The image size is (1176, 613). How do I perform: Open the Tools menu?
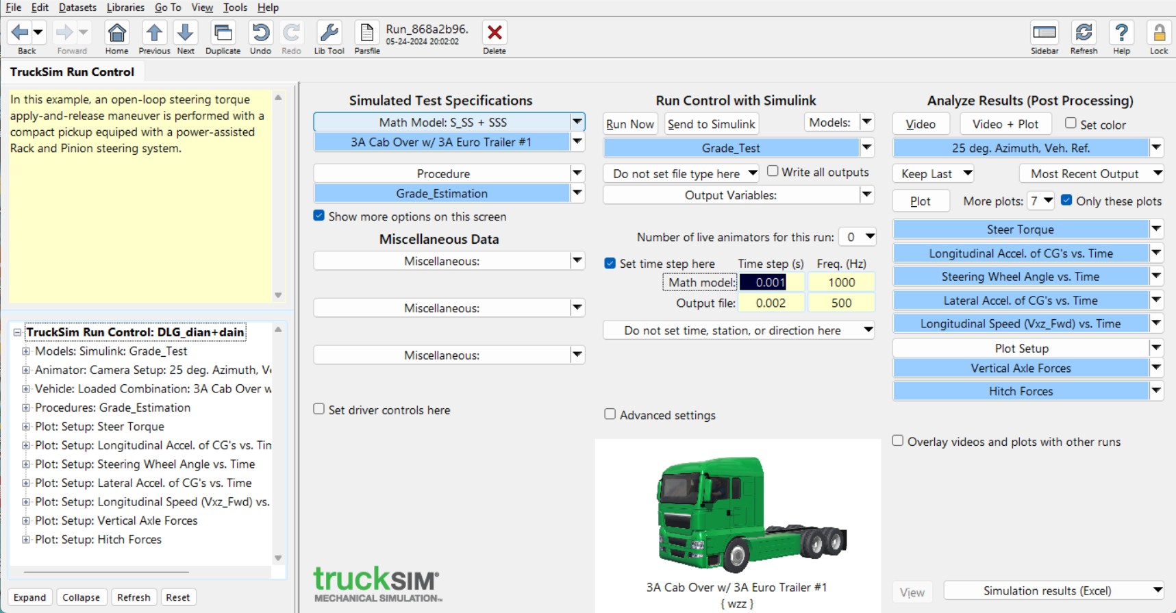click(x=235, y=8)
